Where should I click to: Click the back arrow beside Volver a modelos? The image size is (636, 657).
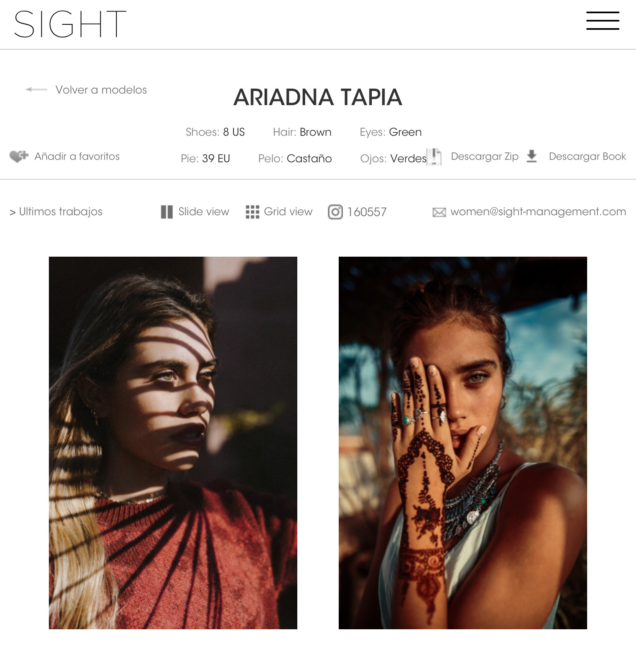click(x=36, y=89)
